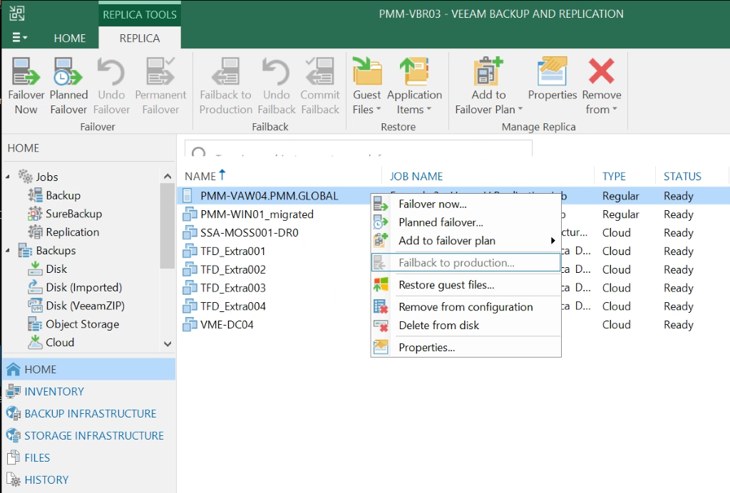Click Failback to Production in ribbon
The height and width of the screenshot is (493, 730).
coord(226,86)
